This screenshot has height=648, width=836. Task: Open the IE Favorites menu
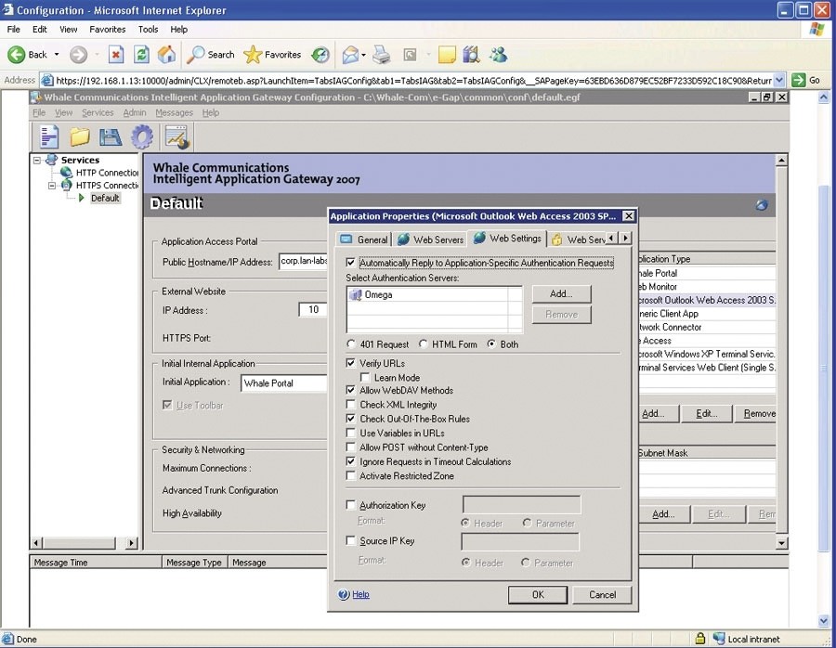coord(107,30)
